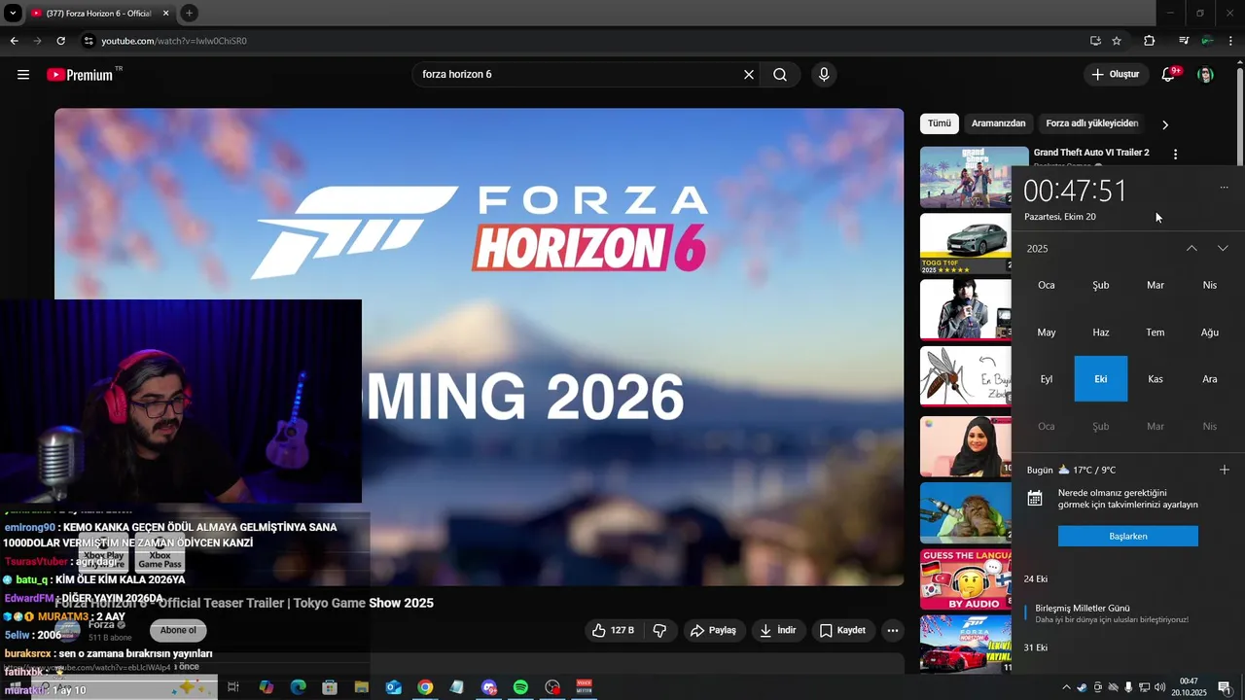
Task: Select Haz month in calendar
Action: click(x=1101, y=332)
